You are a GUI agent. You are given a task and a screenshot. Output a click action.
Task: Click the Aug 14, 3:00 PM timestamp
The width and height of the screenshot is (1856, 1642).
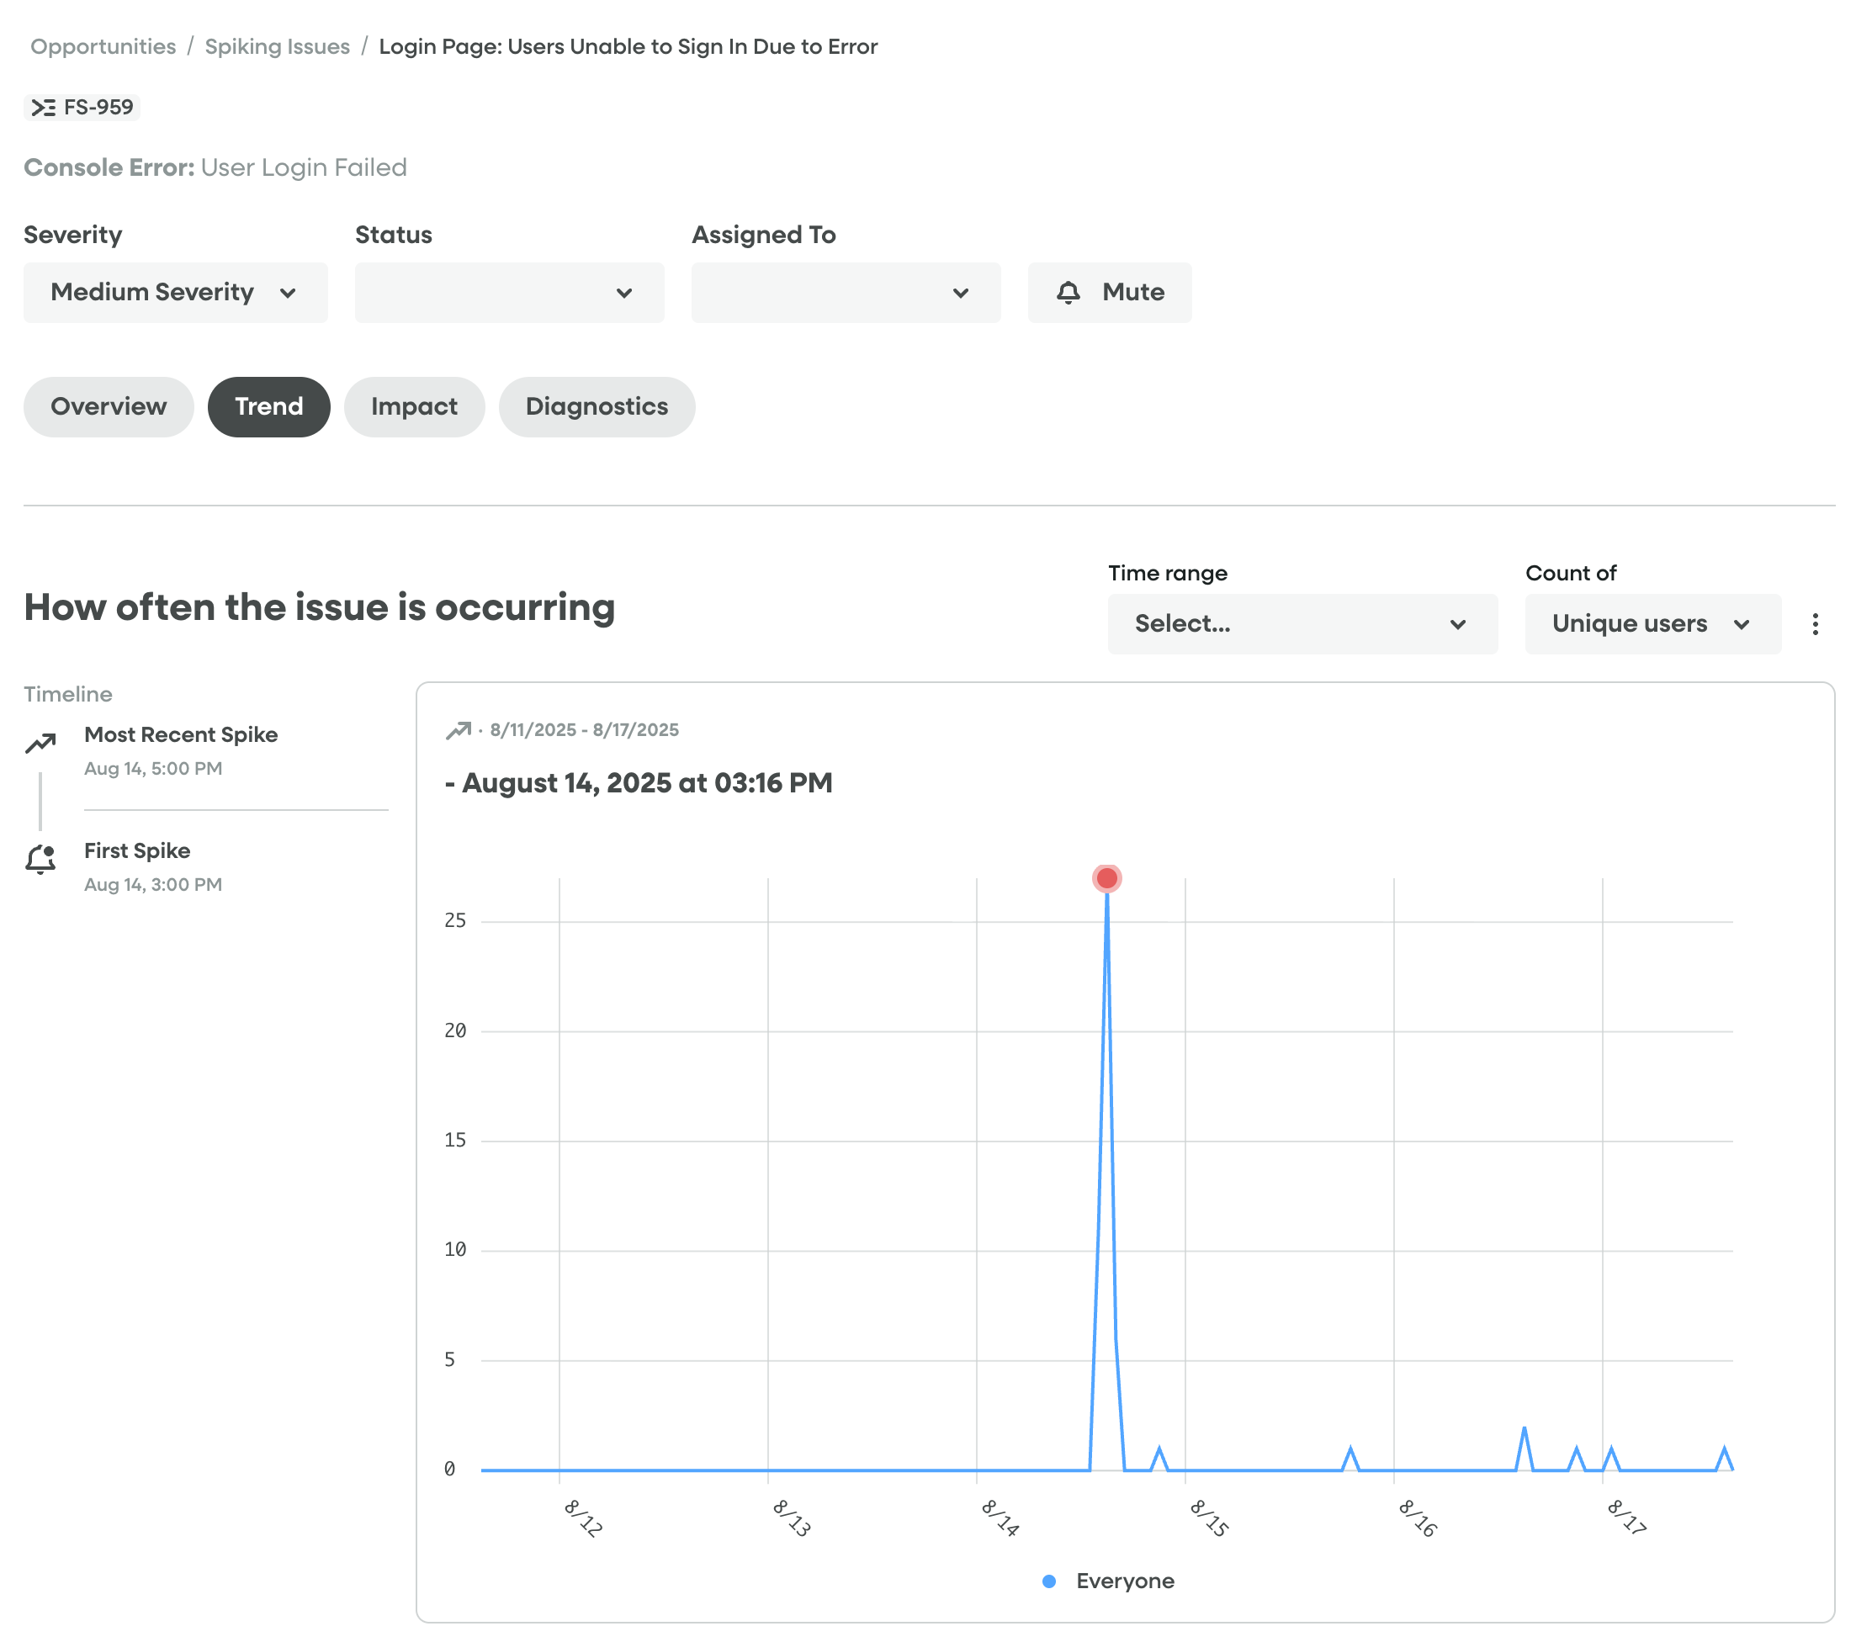pos(153,885)
